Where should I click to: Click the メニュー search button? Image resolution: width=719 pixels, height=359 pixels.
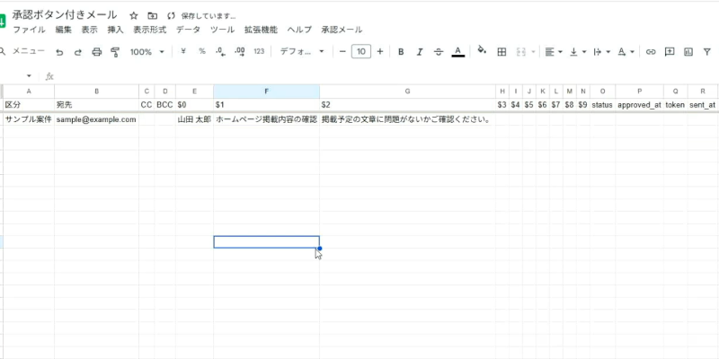[x=23, y=51]
